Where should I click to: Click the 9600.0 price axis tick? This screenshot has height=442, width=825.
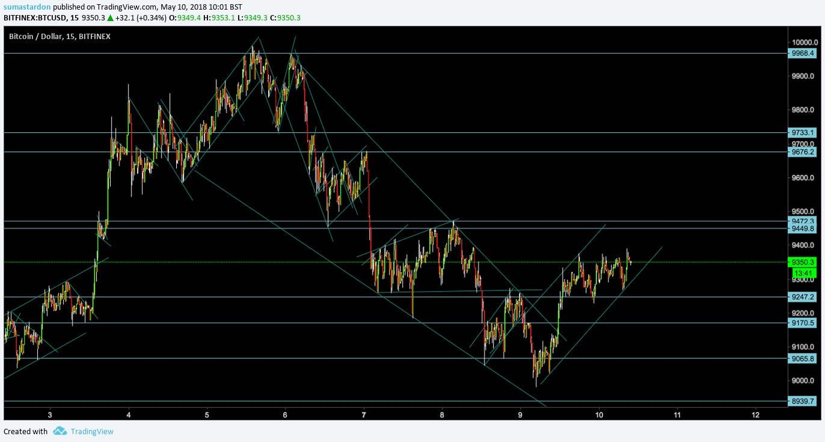(x=803, y=178)
